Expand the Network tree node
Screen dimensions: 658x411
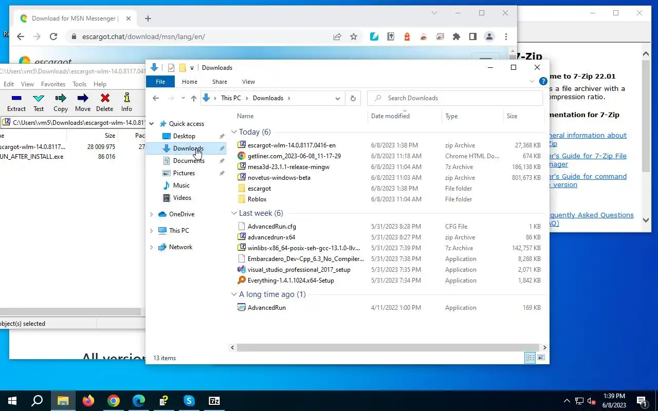[x=152, y=247]
